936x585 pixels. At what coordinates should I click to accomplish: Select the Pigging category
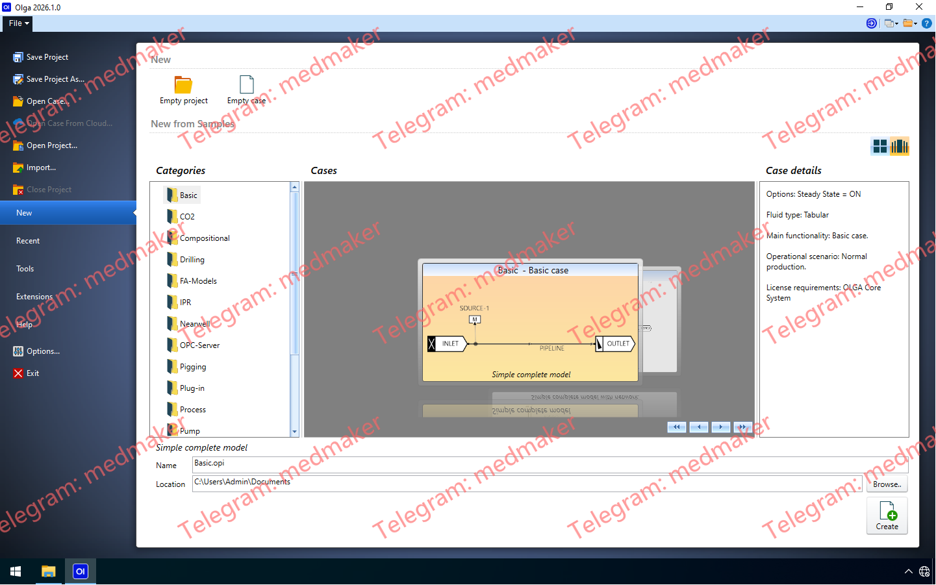click(x=193, y=367)
